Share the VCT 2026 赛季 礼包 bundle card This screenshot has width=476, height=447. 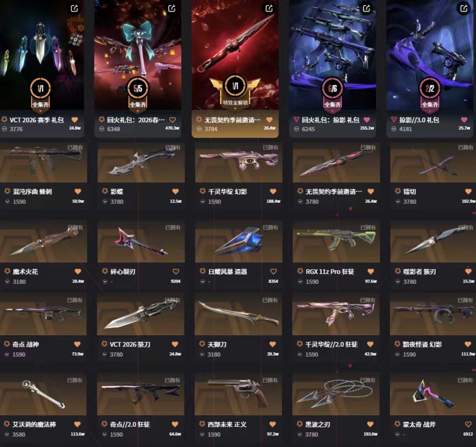tap(74, 8)
